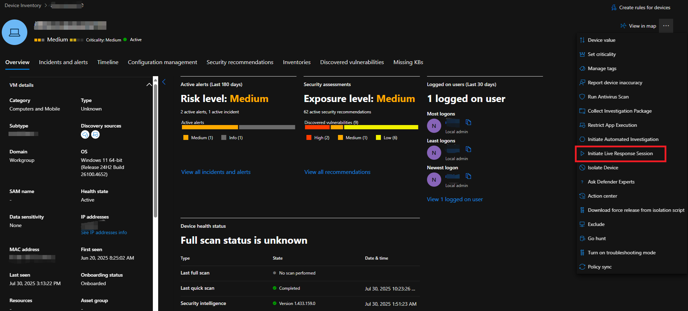Click the Action center icon
This screenshot has height=311, width=688.
click(582, 196)
